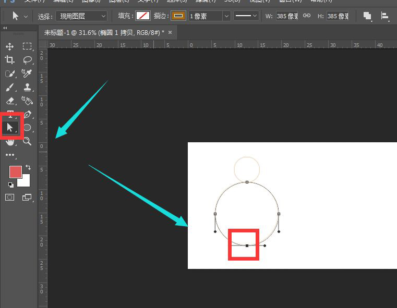Click the W width input field
The image size is (397, 308).
[x=288, y=16]
